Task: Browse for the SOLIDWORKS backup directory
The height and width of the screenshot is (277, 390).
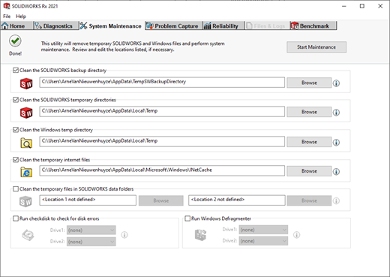Action: (x=309, y=83)
